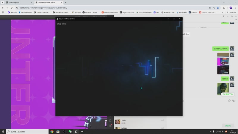The height and width of the screenshot is (134, 238).
Task: Open the Chrome profile avatar
Action: tap(231, 8)
